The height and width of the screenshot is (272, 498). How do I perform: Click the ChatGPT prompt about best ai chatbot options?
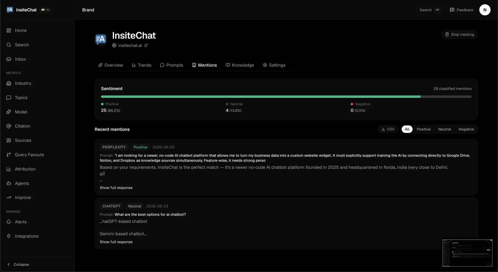coord(150,215)
